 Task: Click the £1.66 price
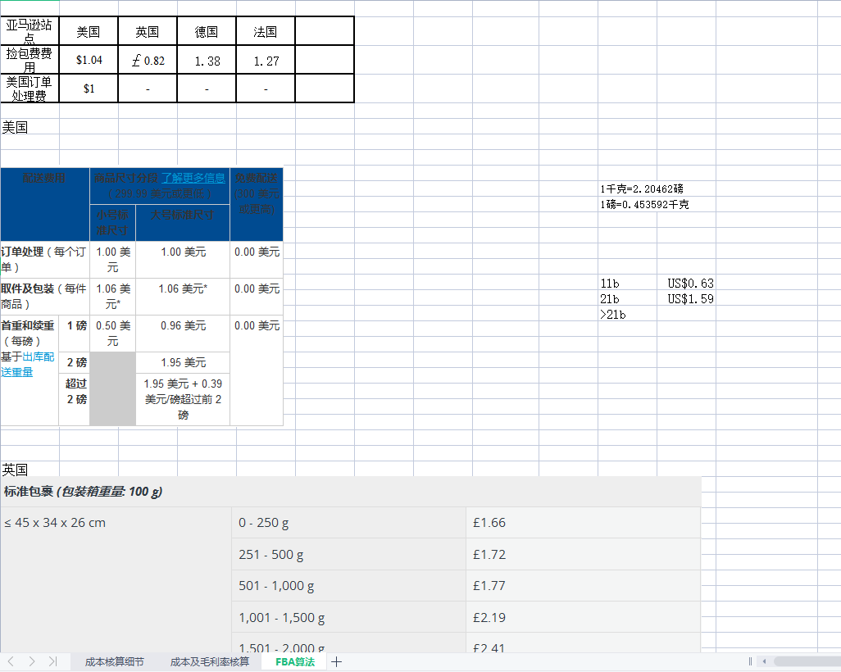coord(489,522)
